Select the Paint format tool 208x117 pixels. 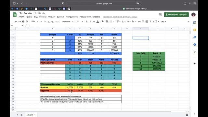point(27,21)
